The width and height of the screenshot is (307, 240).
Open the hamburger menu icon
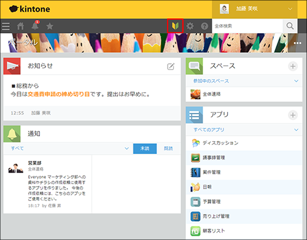(6, 26)
